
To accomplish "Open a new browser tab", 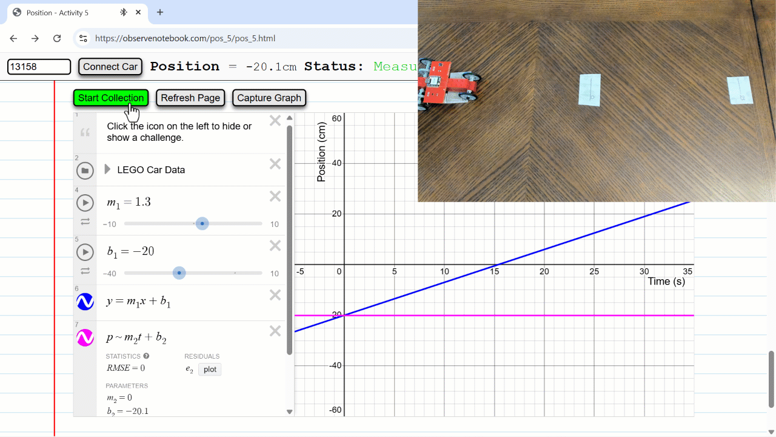I will pyautogui.click(x=159, y=12).
